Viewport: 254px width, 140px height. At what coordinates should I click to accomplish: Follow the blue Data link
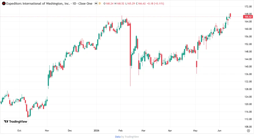point(118,137)
